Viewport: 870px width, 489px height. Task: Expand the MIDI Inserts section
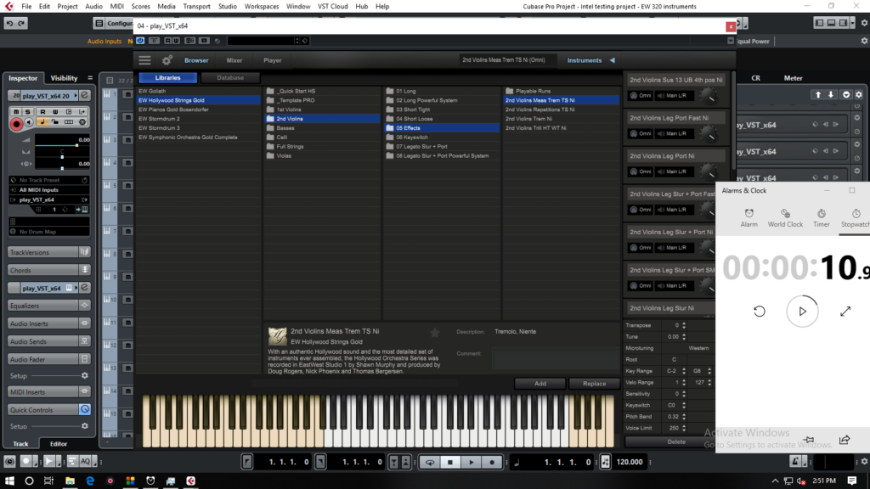coord(43,392)
